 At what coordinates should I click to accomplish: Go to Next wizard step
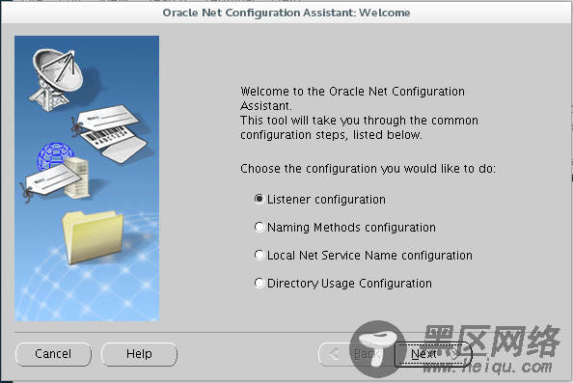(x=433, y=354)
